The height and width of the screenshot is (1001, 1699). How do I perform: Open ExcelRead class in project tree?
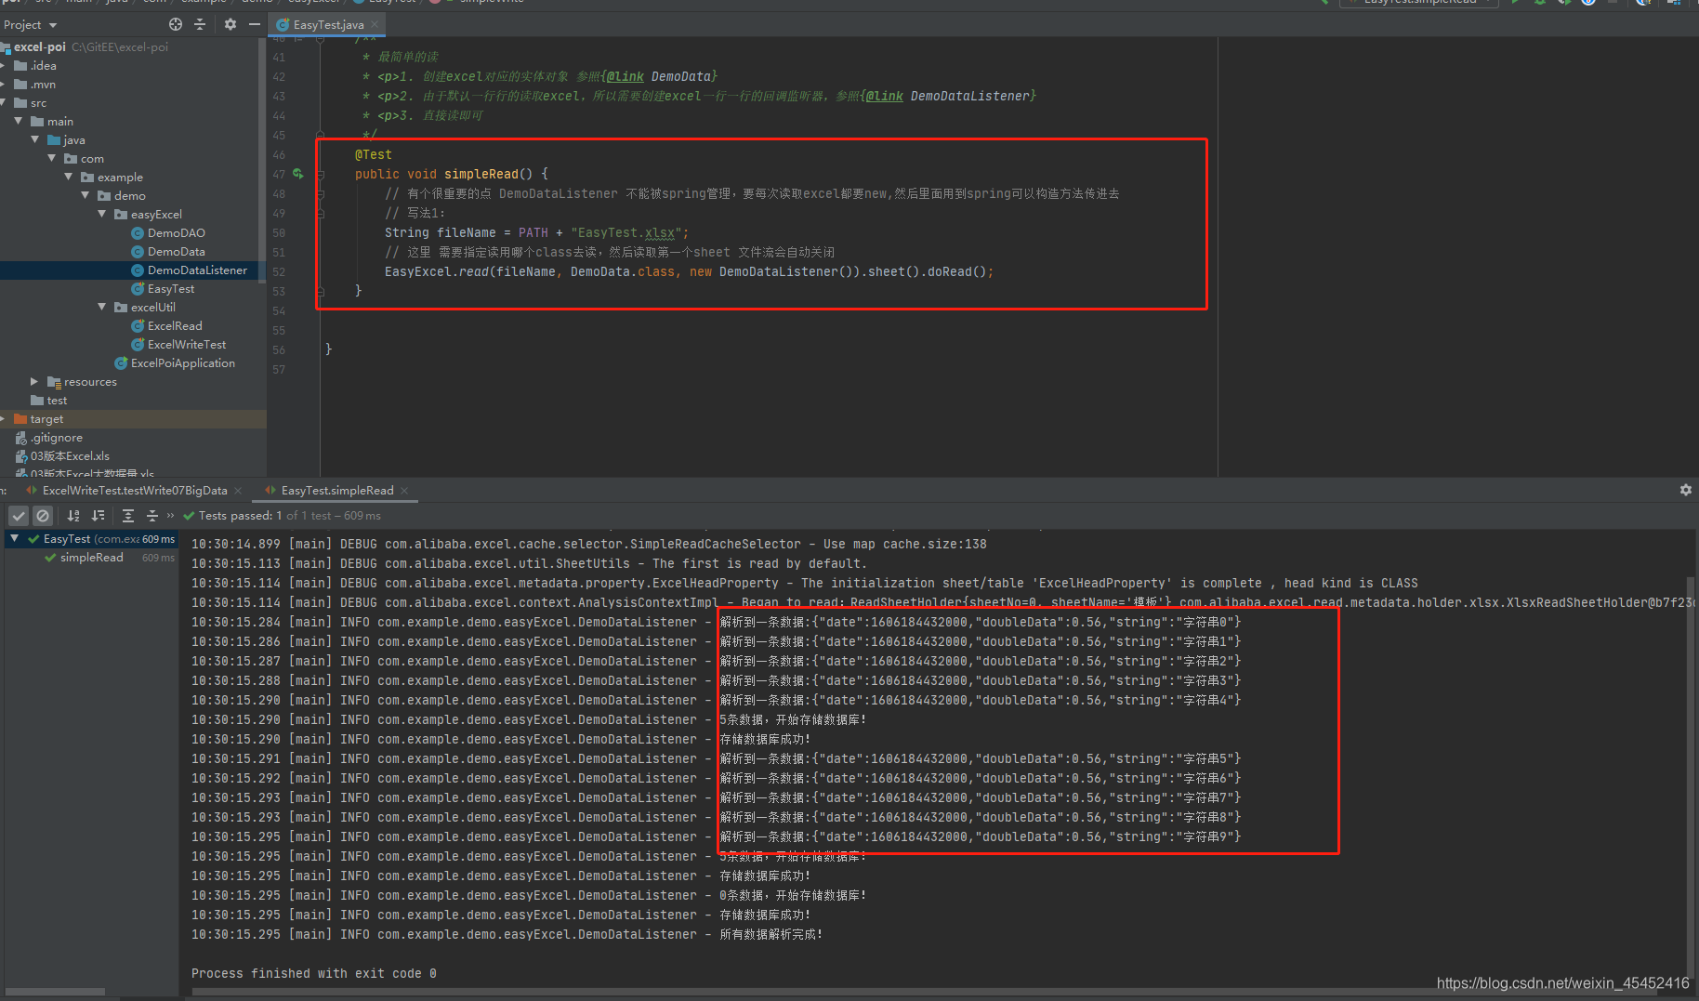point(175,326)
